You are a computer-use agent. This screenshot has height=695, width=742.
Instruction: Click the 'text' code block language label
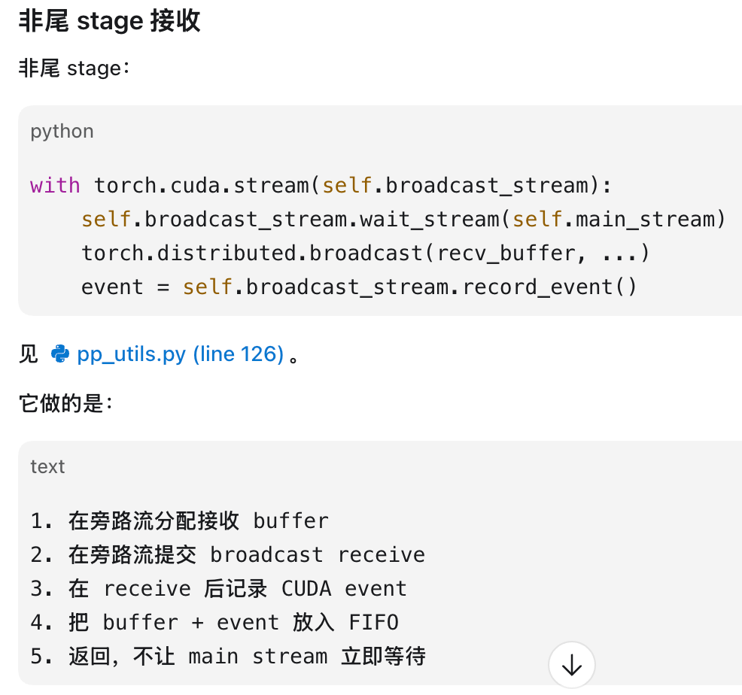[47, 467]
